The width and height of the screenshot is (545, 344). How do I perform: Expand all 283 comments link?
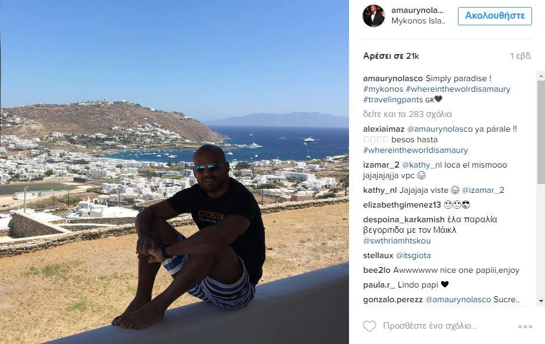pyautogui.click(x=407, y=114)
